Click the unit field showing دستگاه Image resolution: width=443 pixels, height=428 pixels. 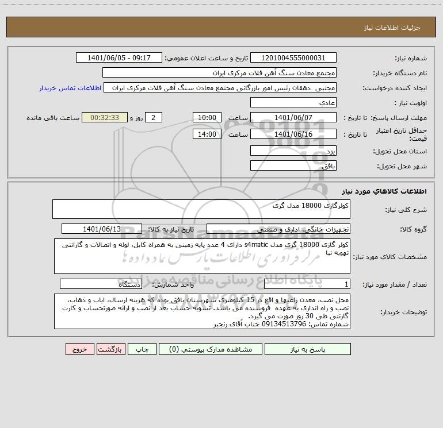101,284
